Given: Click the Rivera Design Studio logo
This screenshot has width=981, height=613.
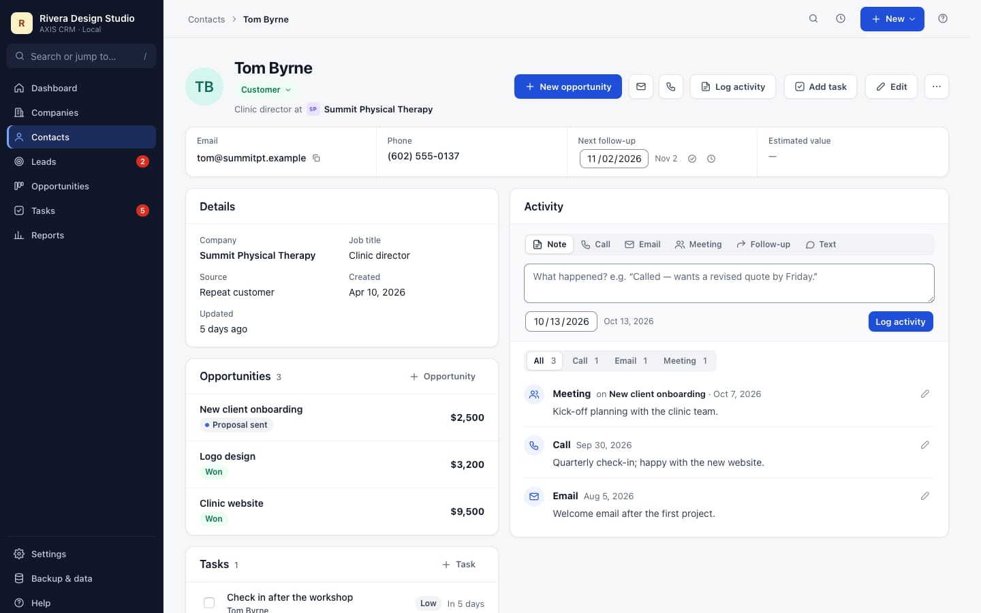Looking at the screenshot, I should pyautogui.click(x=22, y=23).
